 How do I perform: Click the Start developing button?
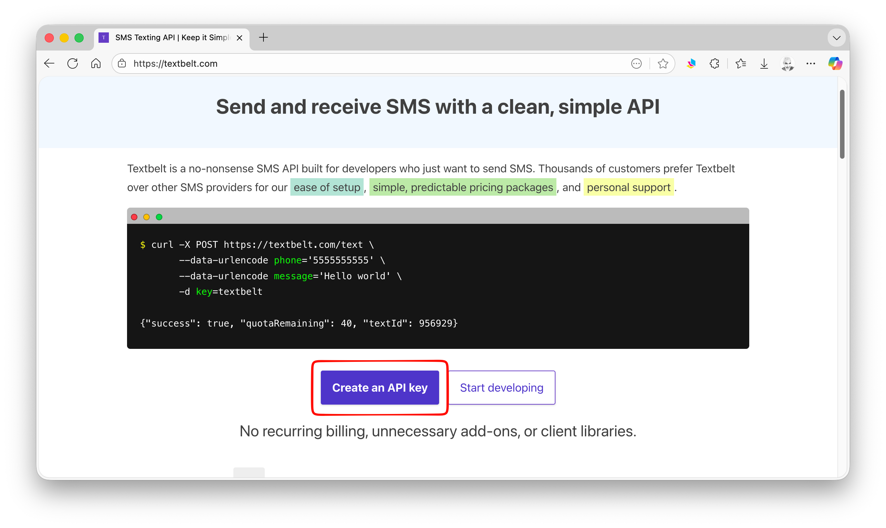[x=501, y=387]
